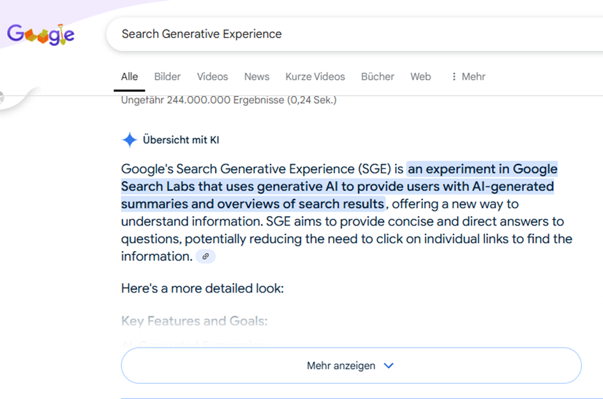Click the three-dot icon beside Mehr
The height and width of the screenshot is (399, 603).
pos(454,77)
